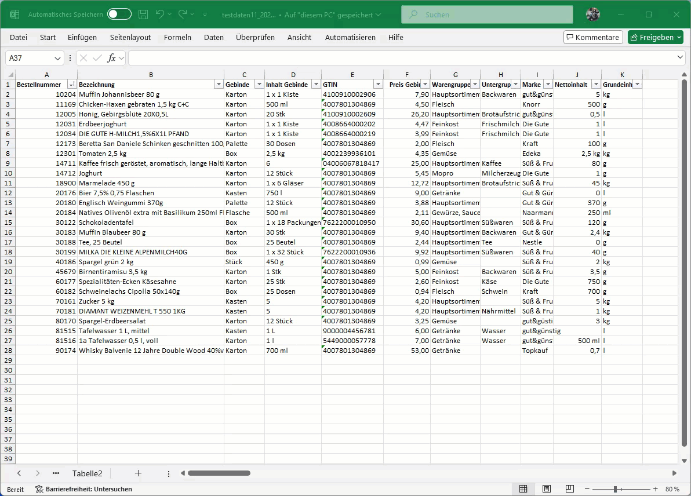Open the Tabelle2 sheet tab
Image resolution: width=691 pixels, height=496 pixels.
[87, 473]
